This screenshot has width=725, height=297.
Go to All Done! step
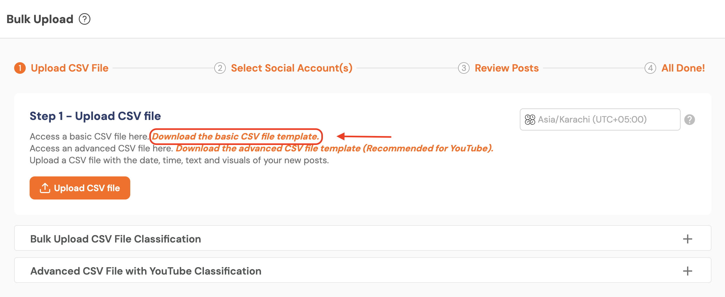click(683, 68)
